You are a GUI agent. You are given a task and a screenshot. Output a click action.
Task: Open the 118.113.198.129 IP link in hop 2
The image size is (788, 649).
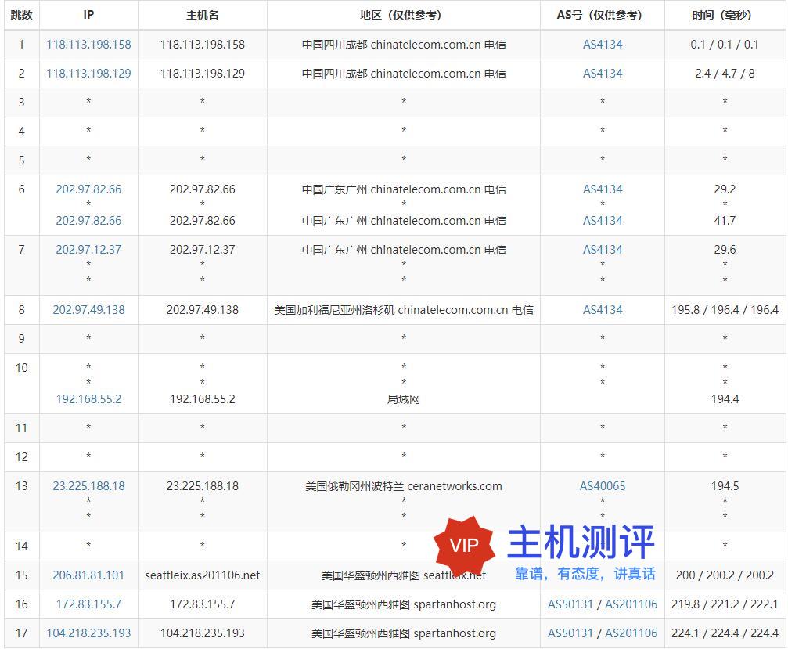click(x=88, y=74)
